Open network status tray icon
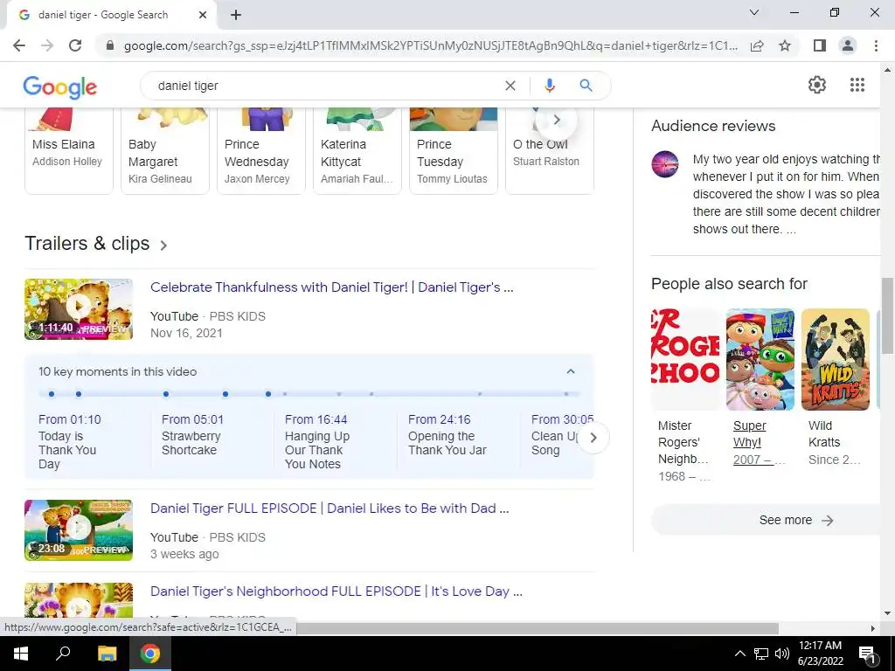The width and height of the screenshot is (895, 671). coord(761,654)
